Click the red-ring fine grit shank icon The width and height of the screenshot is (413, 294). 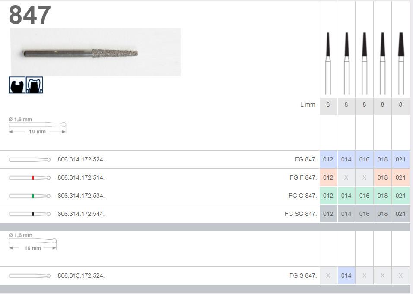pos(30,178)
